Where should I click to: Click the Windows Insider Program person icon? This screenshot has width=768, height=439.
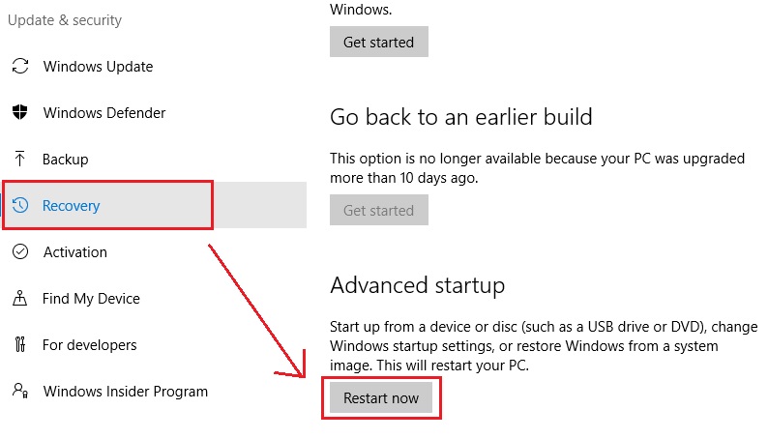(19, 392)
